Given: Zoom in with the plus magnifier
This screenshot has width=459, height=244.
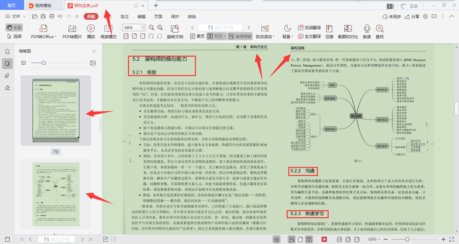Looking at the screenshot, I should click(160, 28).
